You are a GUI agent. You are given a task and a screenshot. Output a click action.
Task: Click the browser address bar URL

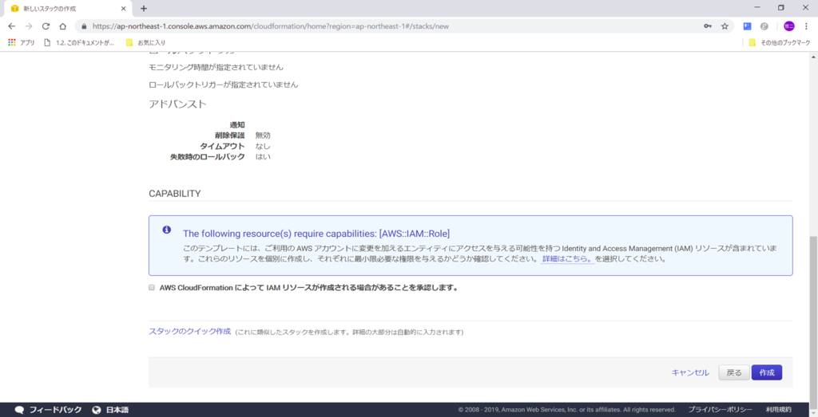(x=270, y=26)
